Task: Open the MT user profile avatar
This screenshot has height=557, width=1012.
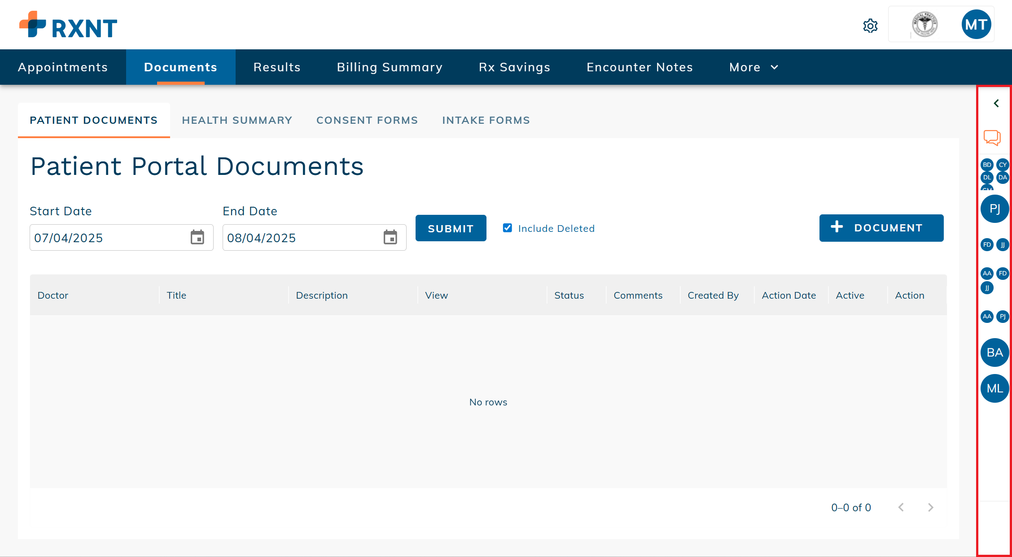Action: [x=976, y=24]
